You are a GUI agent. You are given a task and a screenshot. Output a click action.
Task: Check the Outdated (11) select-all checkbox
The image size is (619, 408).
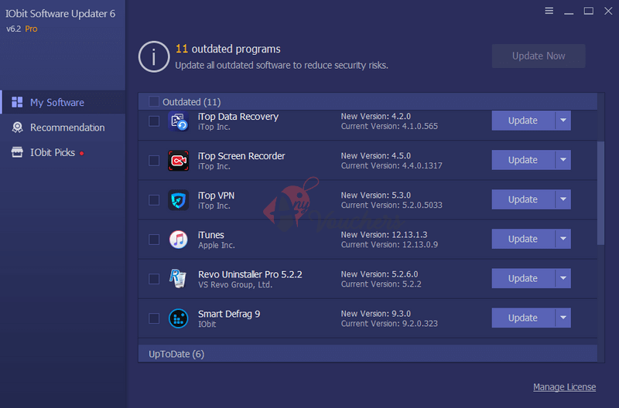click(x=153, y=101)
